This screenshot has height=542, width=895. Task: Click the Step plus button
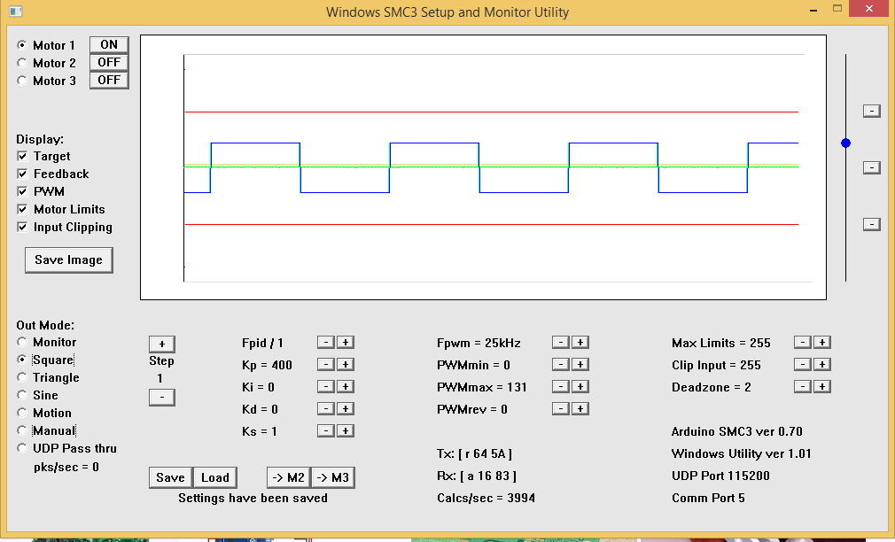(161, 345)
